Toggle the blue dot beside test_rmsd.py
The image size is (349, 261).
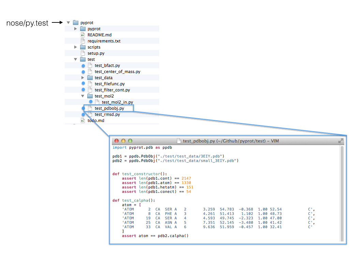83,114
